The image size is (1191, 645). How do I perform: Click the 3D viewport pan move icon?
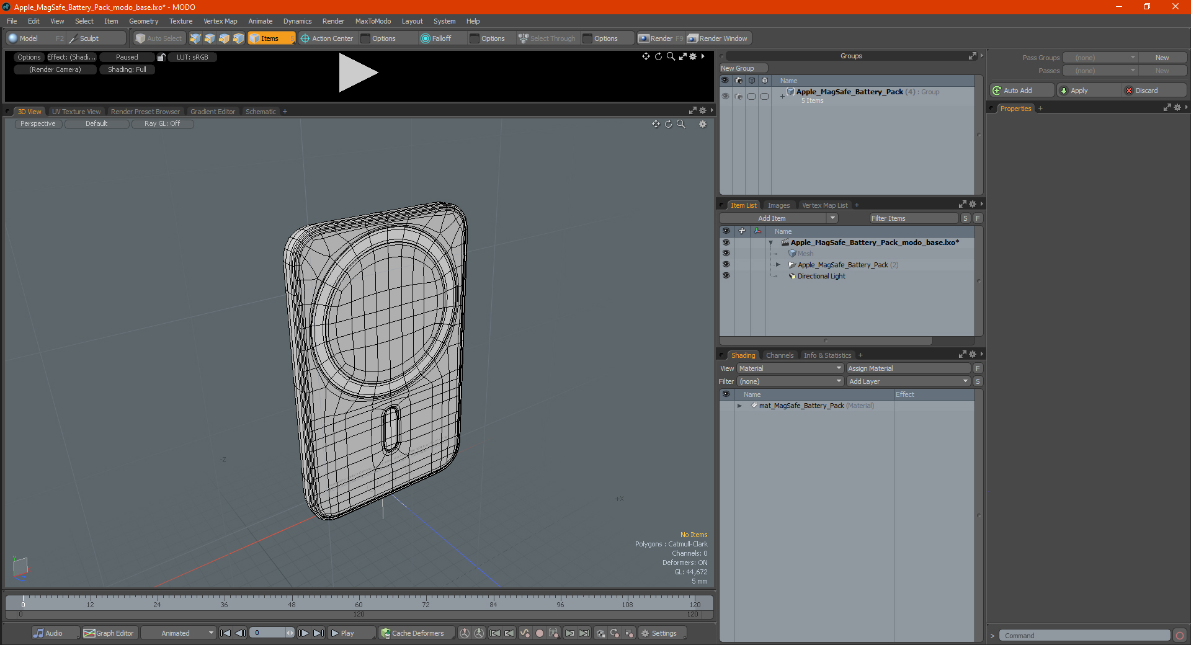[656, 124]
